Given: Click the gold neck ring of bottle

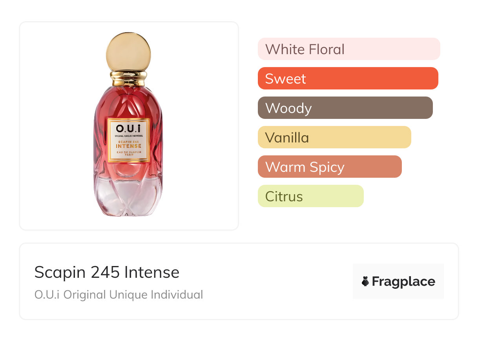Looking at the screenshot, I should pos(128,78).
